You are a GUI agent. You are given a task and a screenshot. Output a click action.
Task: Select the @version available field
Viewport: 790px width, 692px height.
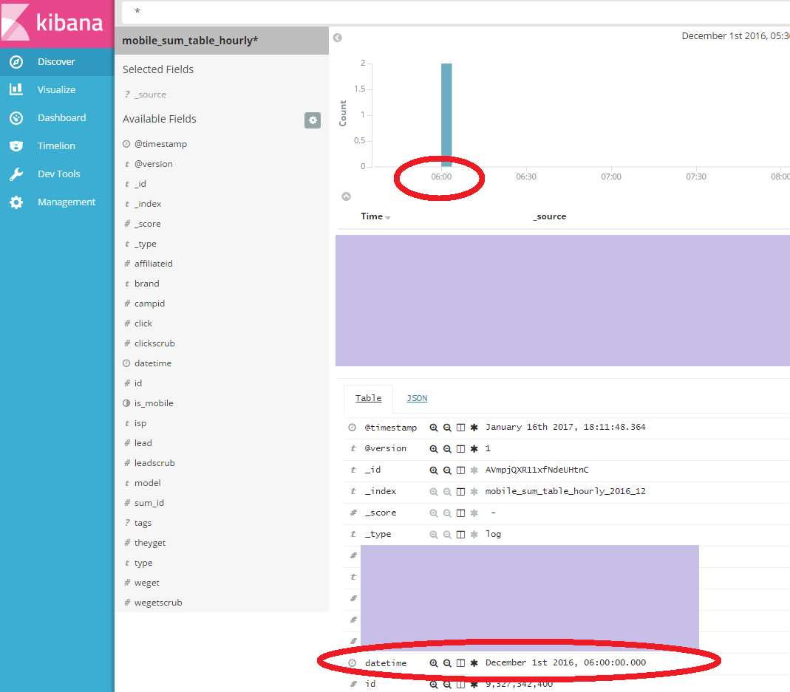(x=154, y=164)
